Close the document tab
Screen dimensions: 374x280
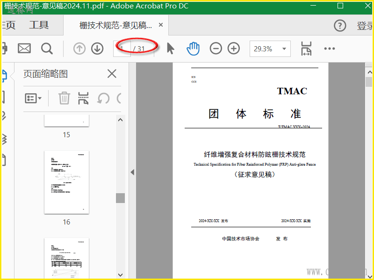pyautogui.click(x=161, y=25)
